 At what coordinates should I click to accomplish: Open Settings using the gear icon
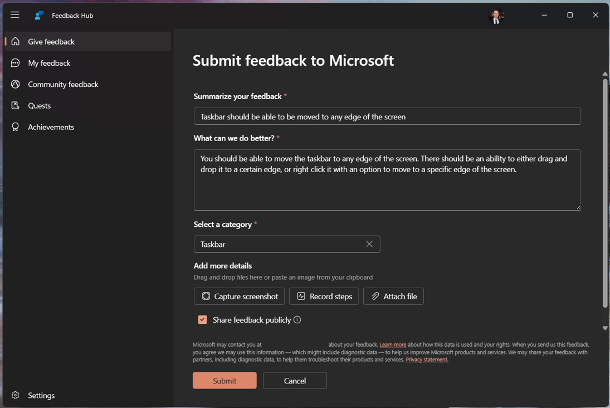click(16, 395)
